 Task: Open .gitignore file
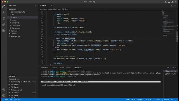coord(23,23)
